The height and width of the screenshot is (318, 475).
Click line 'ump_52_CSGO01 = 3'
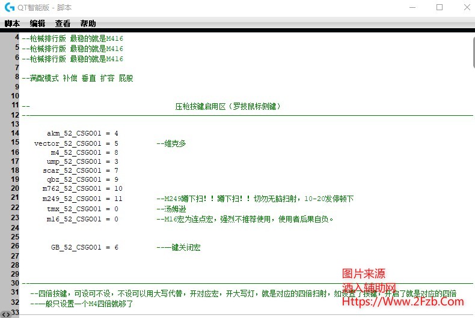point(82,161)
